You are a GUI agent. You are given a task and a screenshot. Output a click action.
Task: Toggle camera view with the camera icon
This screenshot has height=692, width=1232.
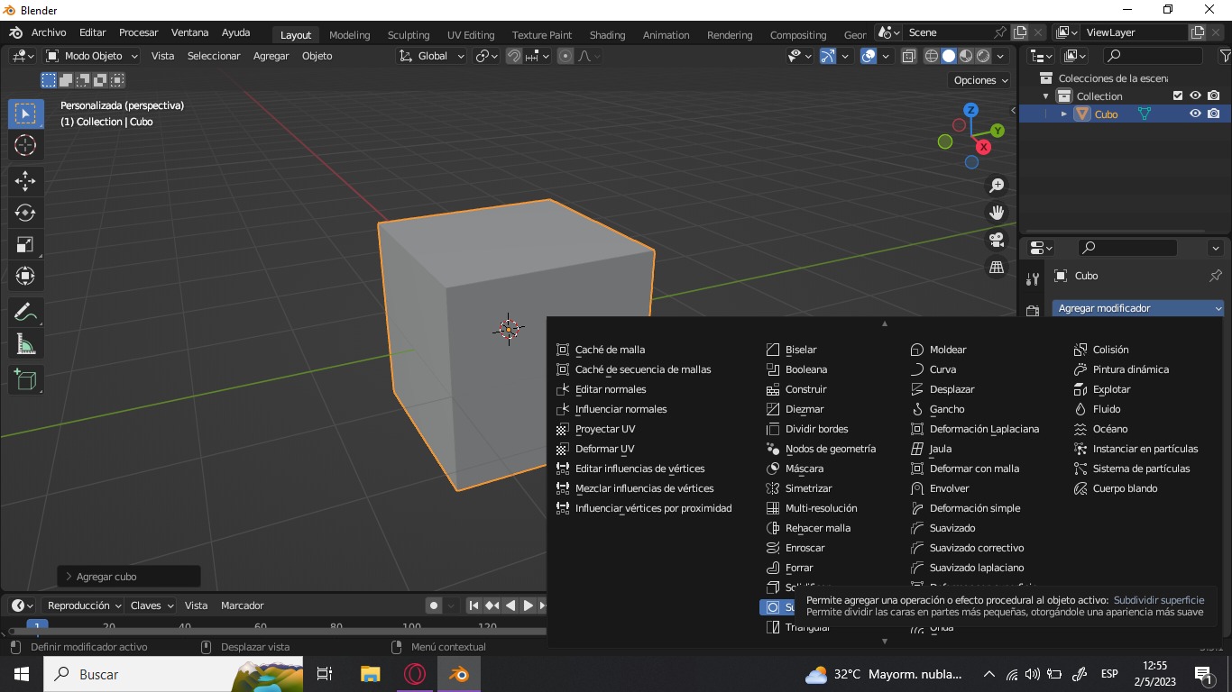pyautogui.click(x=997, y=240)
